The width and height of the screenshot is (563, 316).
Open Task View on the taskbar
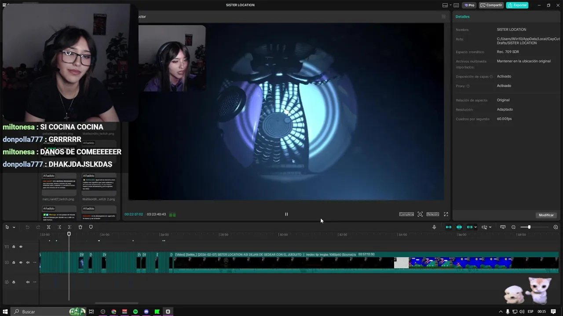click(x=91, y=312)
